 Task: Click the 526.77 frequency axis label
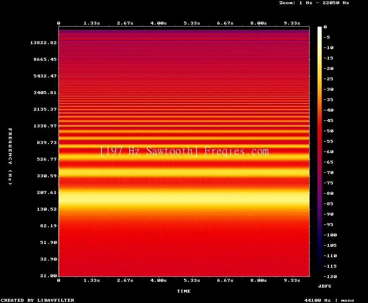click(x=47, y=159)
